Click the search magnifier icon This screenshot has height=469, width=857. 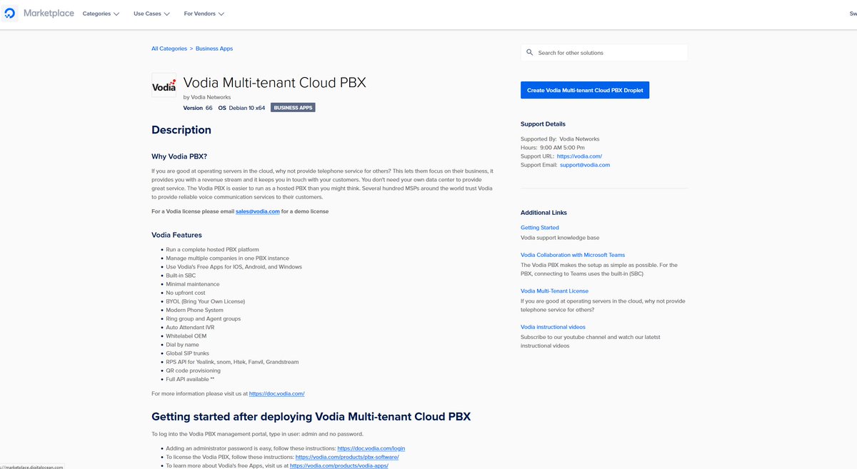tap(530, 53)
